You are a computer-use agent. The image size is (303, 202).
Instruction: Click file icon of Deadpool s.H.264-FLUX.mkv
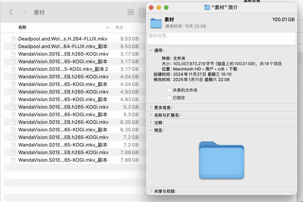[13, 39]
